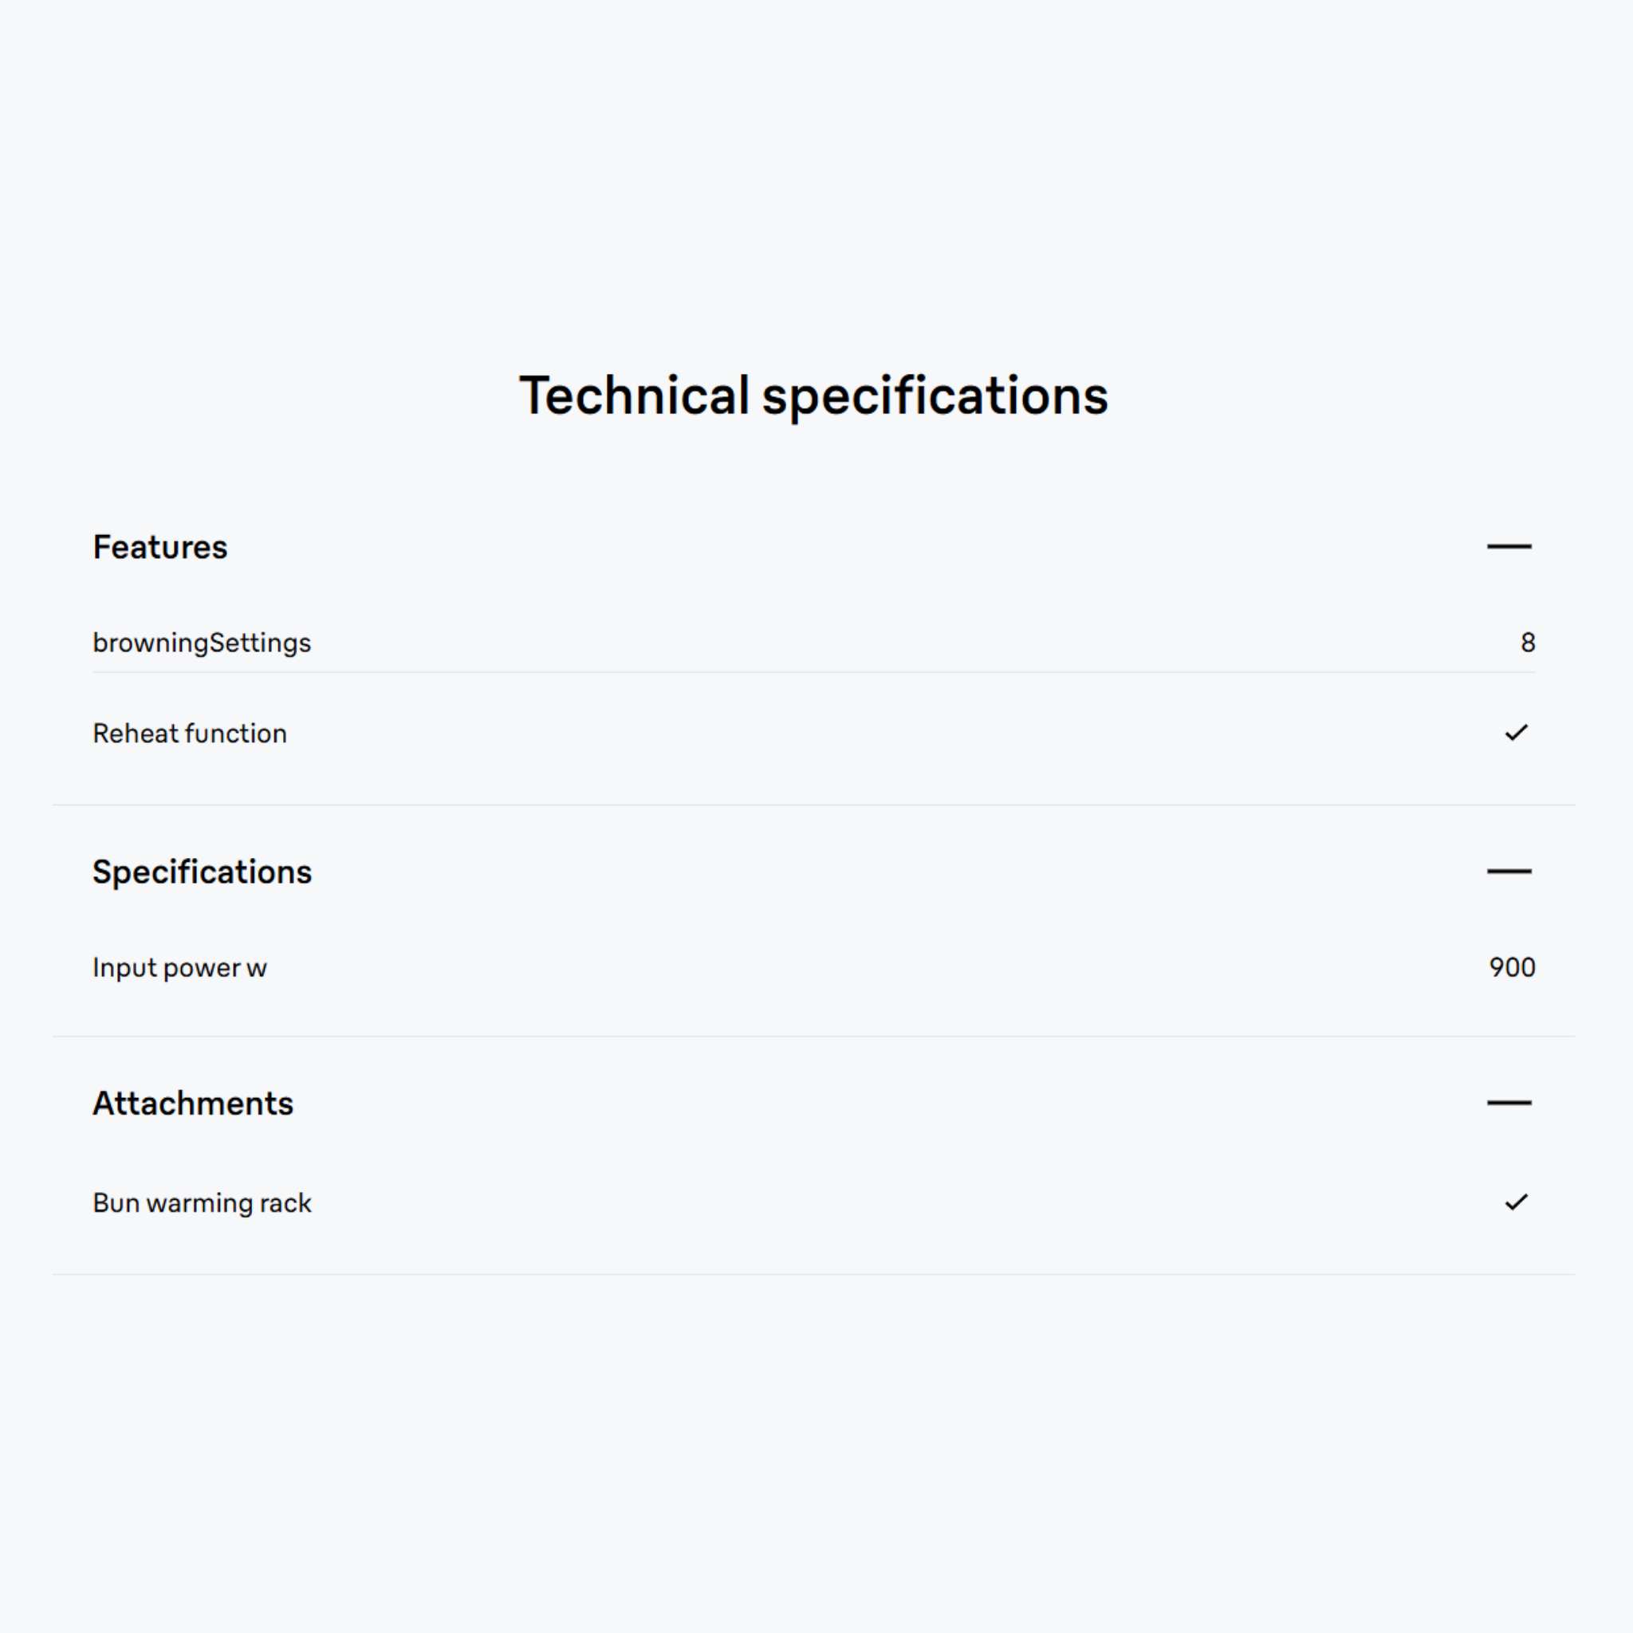The height and width of the screenshot is (1633, 1633).
Task: Click the browningSettings value 8
Action: click(1527, 643)
